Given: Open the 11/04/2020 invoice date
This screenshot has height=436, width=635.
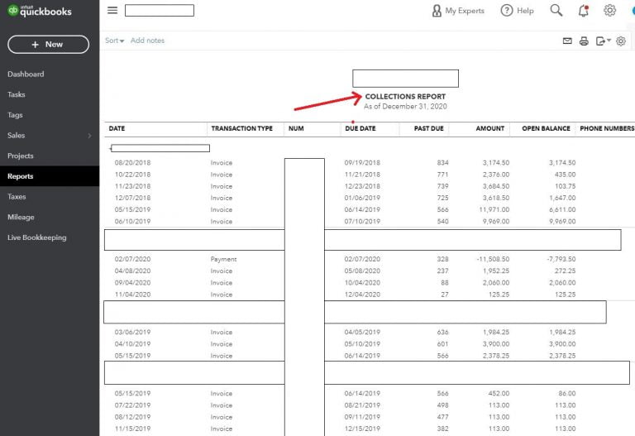Looking at the screenshot, I should coord(132,295).
